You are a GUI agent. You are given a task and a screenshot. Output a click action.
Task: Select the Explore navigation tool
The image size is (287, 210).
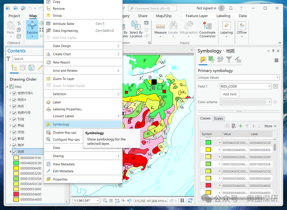(32, 27)
